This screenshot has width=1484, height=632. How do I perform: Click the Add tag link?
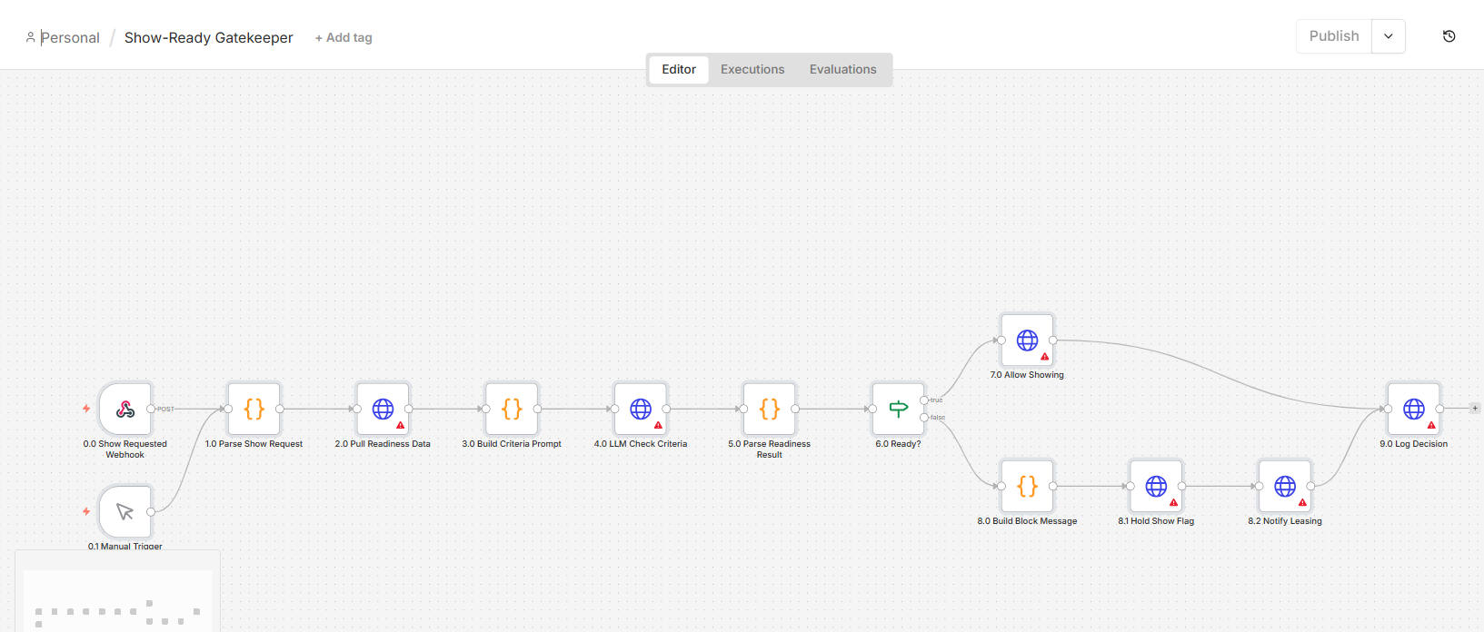click(344, 38)
